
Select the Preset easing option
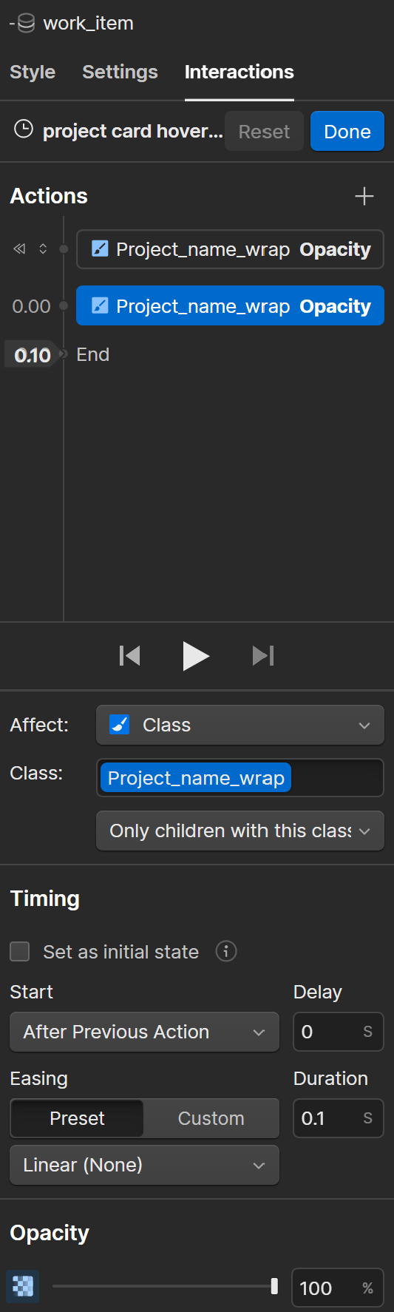click(x=77, y=1118)
